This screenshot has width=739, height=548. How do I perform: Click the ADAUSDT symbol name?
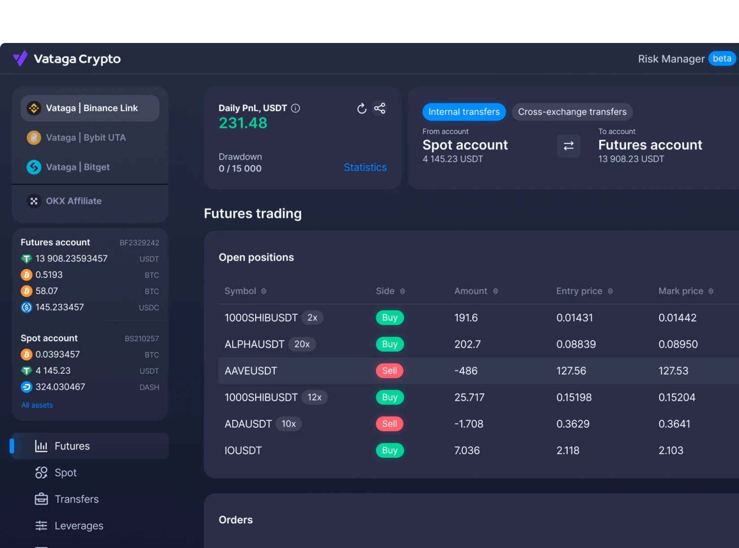(248, 424)
